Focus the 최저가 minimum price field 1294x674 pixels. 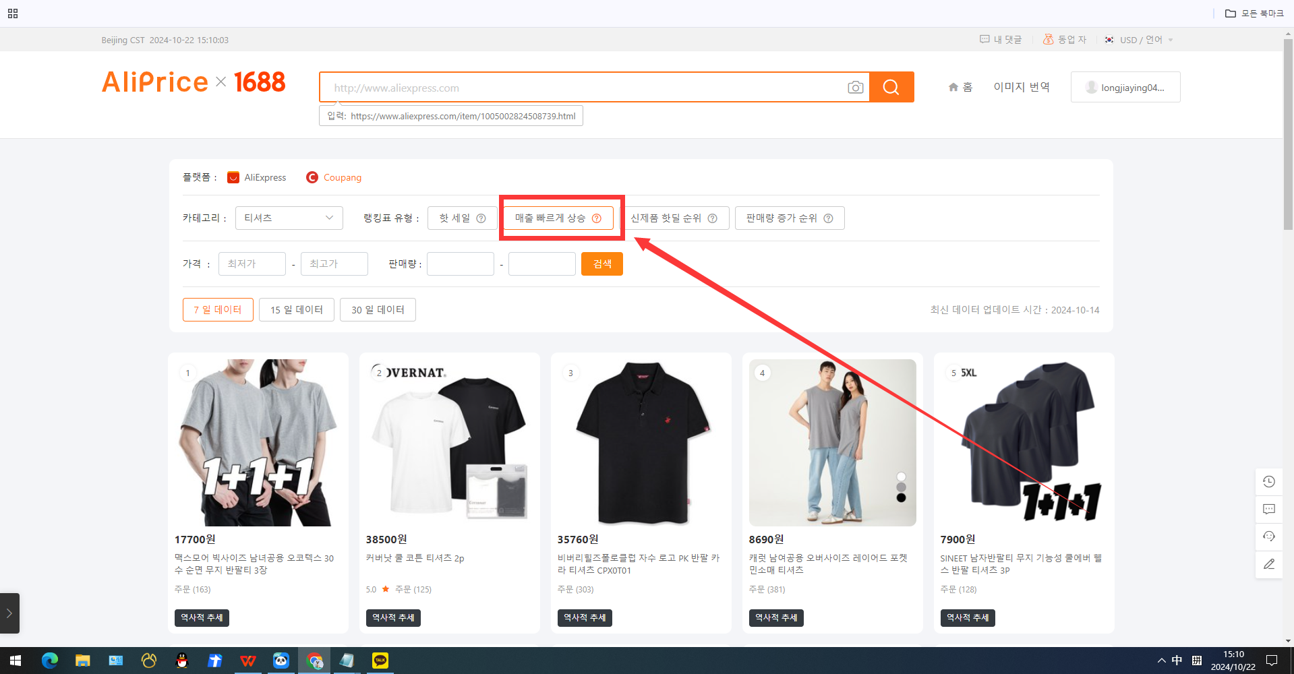coord(252,264)
